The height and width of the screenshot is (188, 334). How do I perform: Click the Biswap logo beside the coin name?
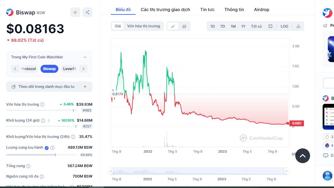10,12
